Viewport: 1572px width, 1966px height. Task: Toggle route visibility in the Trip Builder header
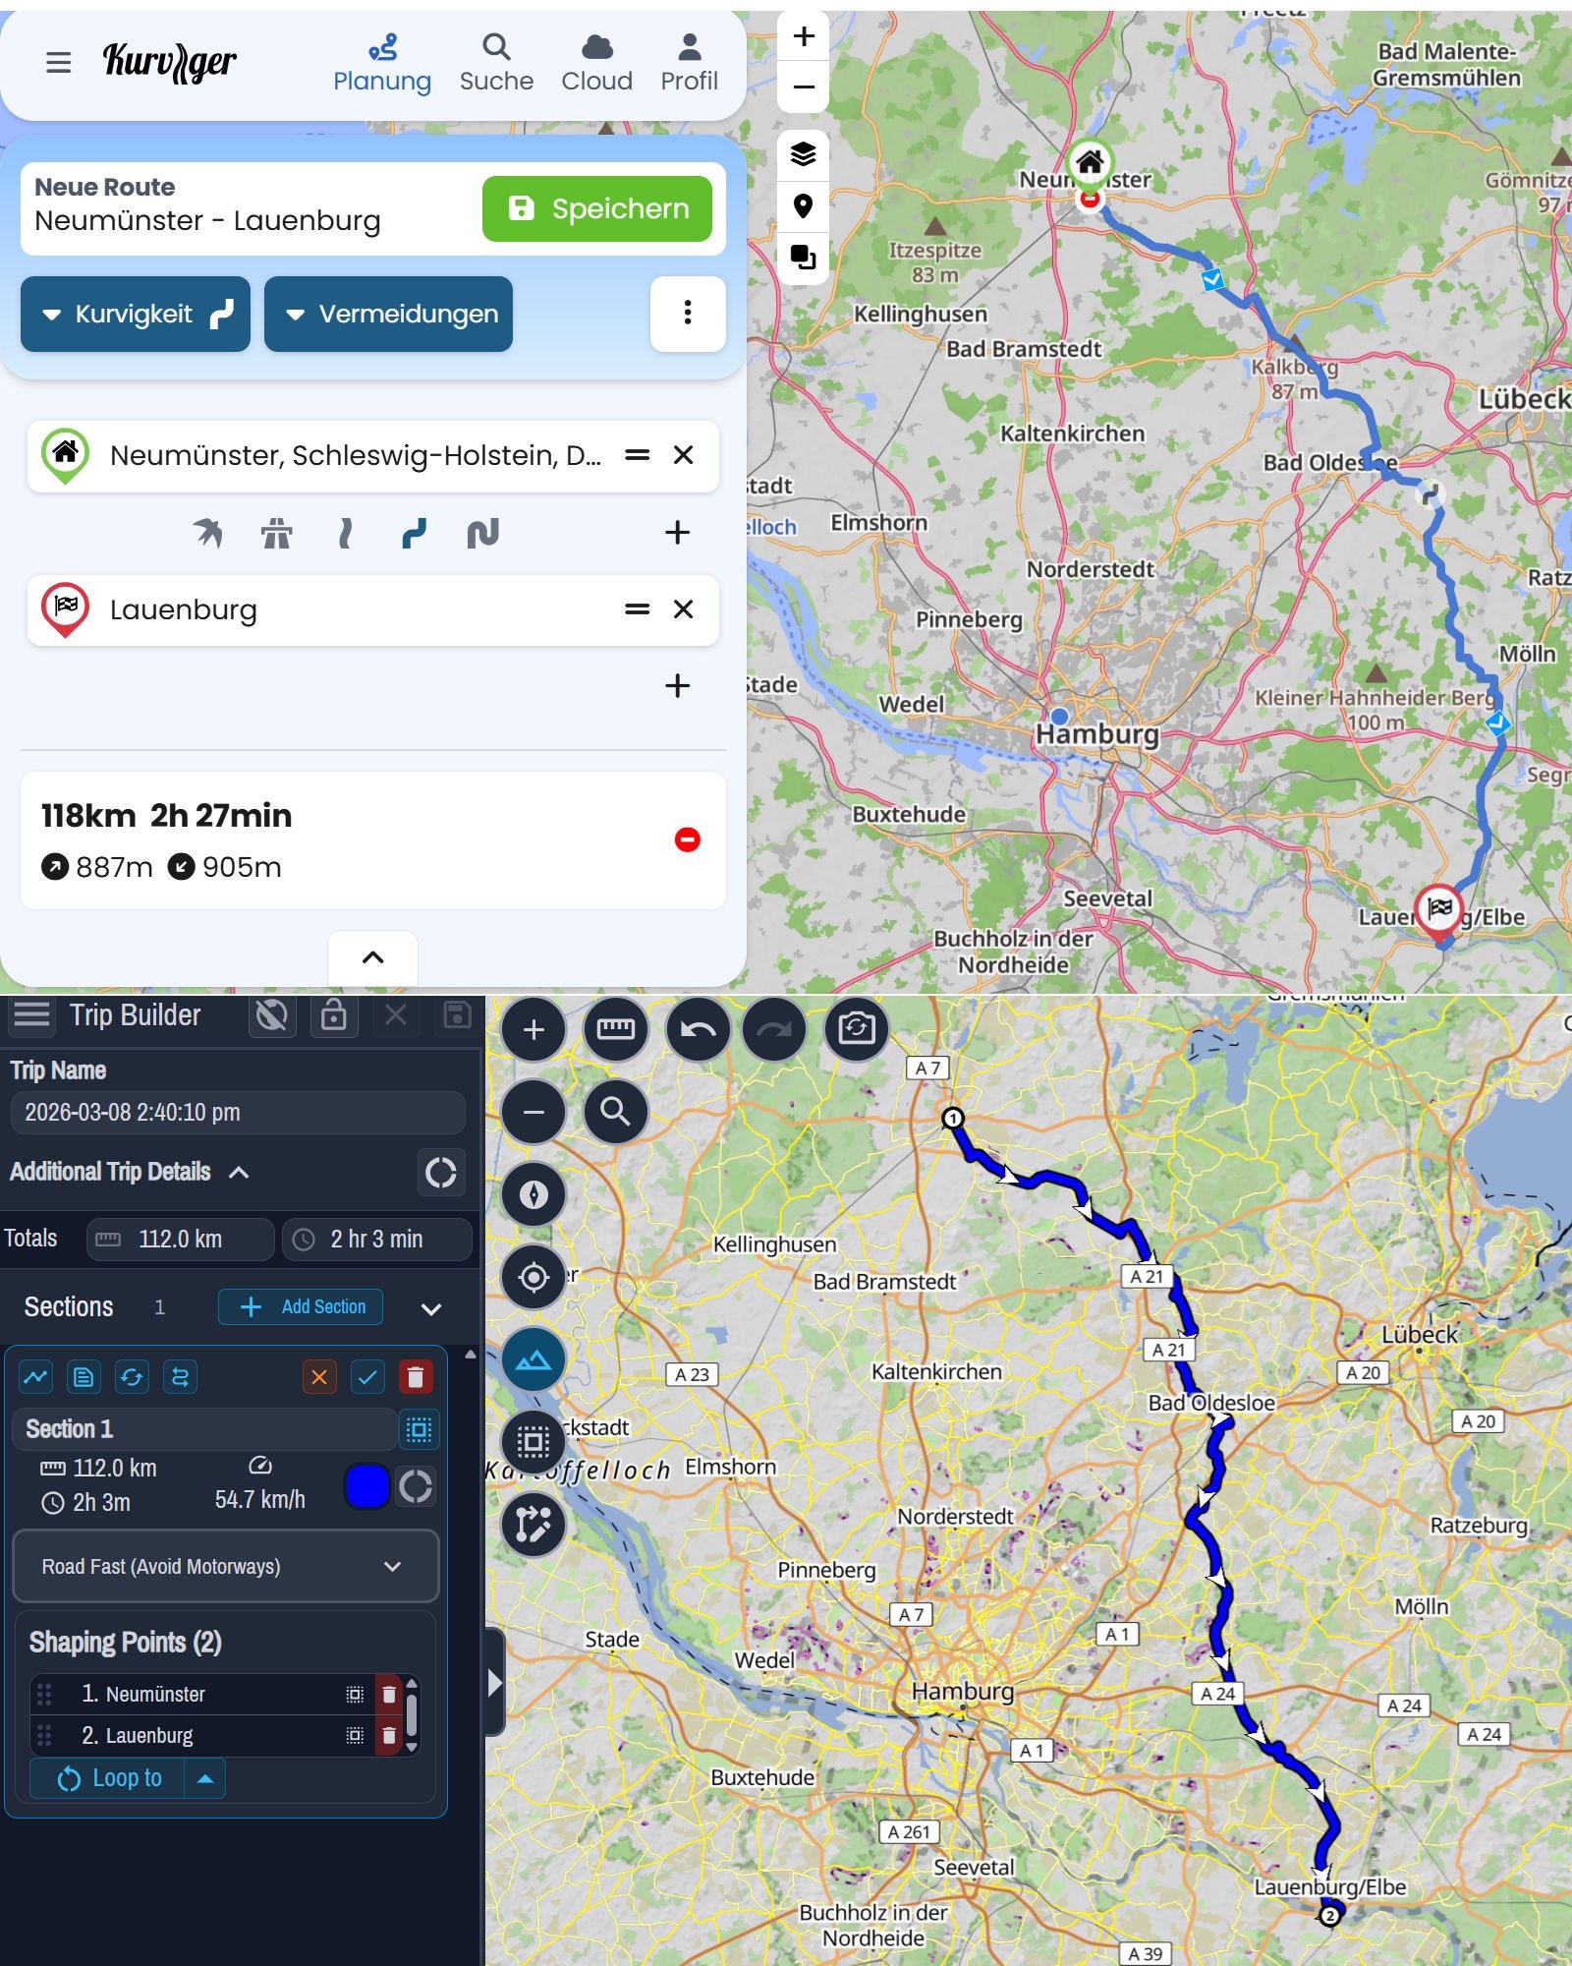pyautogui.click(x=272, y=1014)
